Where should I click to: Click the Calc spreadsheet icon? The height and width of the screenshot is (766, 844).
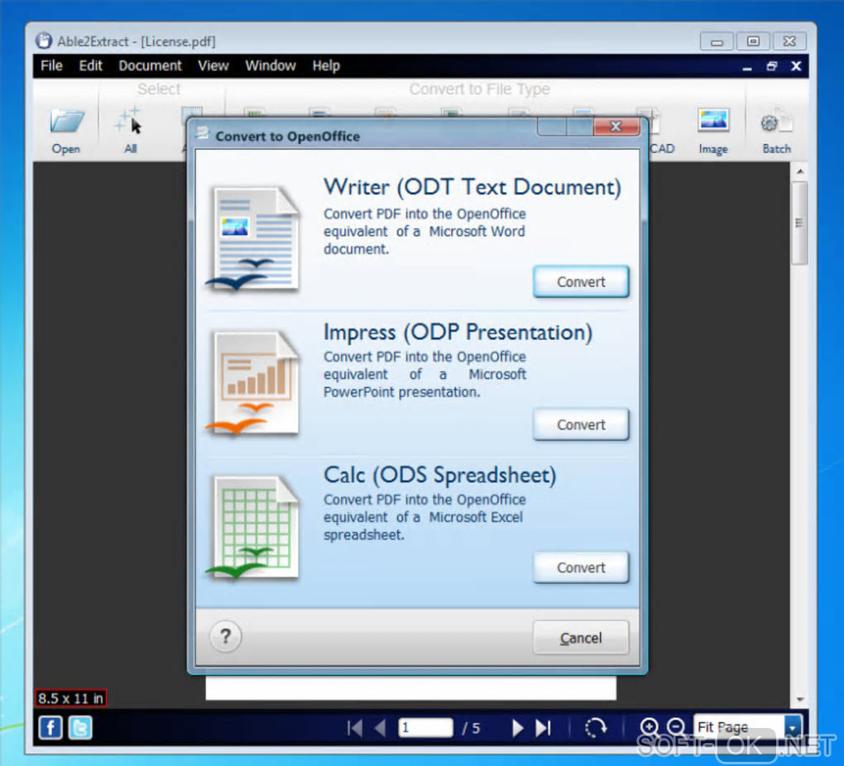(253, 528)
